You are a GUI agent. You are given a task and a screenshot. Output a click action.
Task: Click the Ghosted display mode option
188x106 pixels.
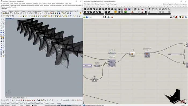(x=28, y=5)
